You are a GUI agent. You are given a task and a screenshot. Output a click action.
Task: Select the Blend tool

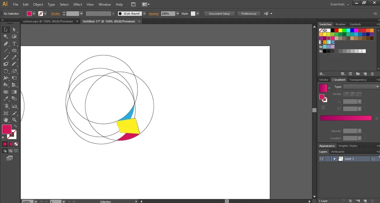(x=14, y=99)
